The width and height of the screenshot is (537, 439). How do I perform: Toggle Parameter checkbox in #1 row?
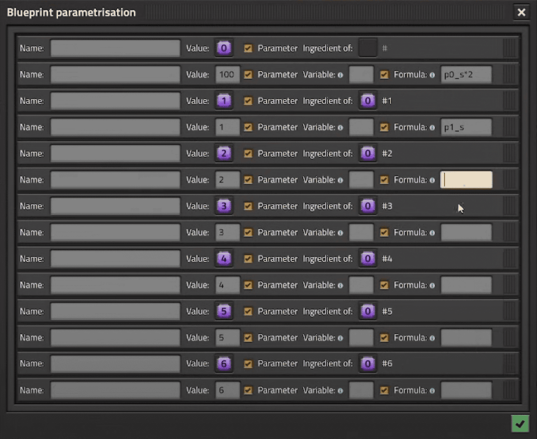click(248, 101)
